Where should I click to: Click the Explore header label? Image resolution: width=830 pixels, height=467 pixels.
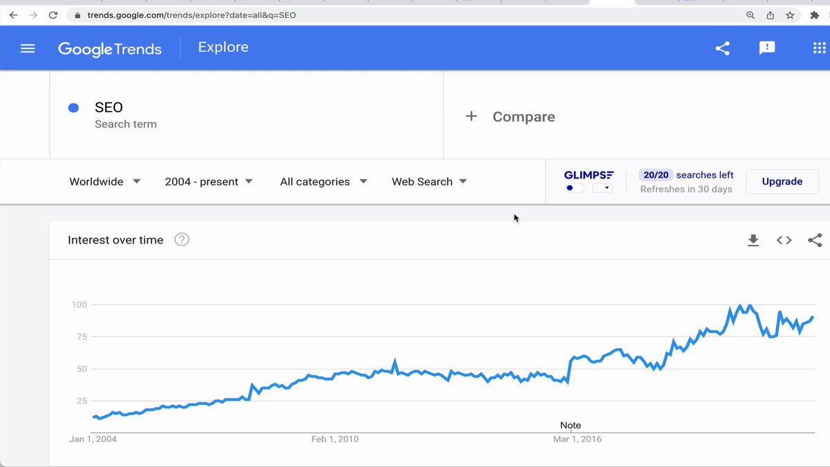tap(223, 47)
